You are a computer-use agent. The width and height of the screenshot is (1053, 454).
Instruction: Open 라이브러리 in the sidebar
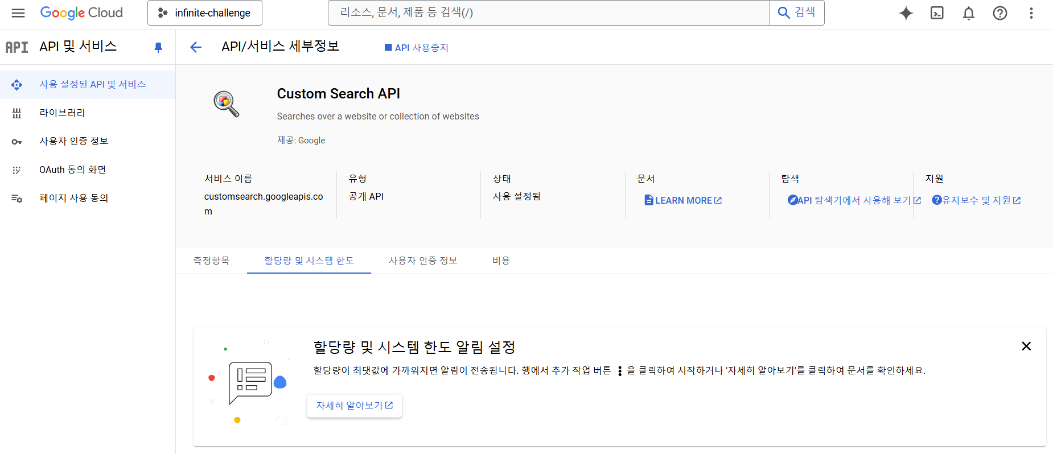88,113
